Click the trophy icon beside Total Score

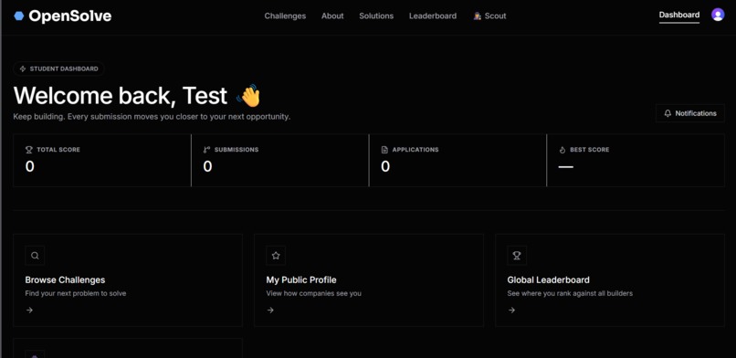pyautogui.click(x=29, y=150)
